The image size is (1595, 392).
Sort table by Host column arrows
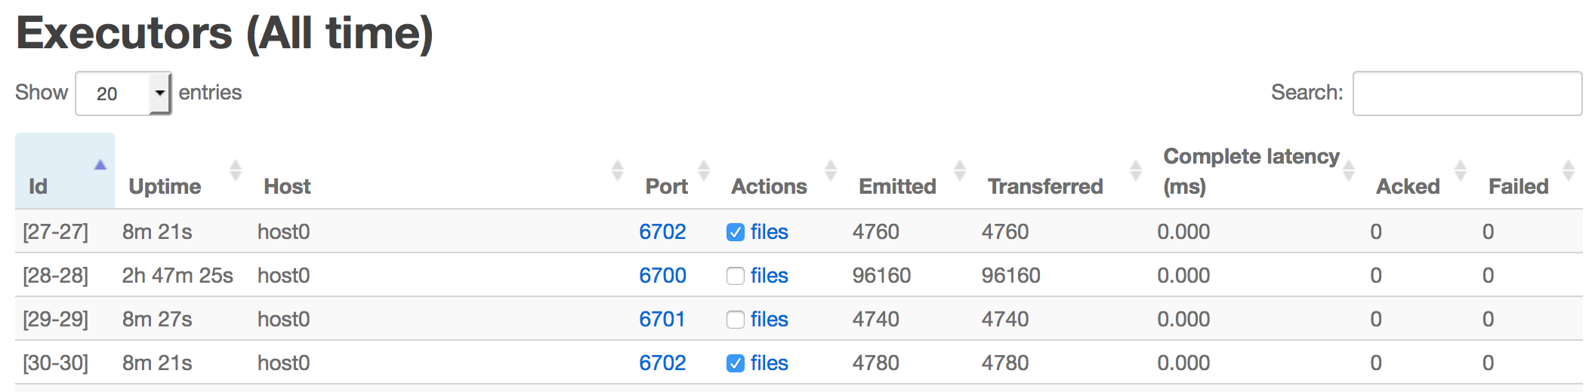click(617, 170)
